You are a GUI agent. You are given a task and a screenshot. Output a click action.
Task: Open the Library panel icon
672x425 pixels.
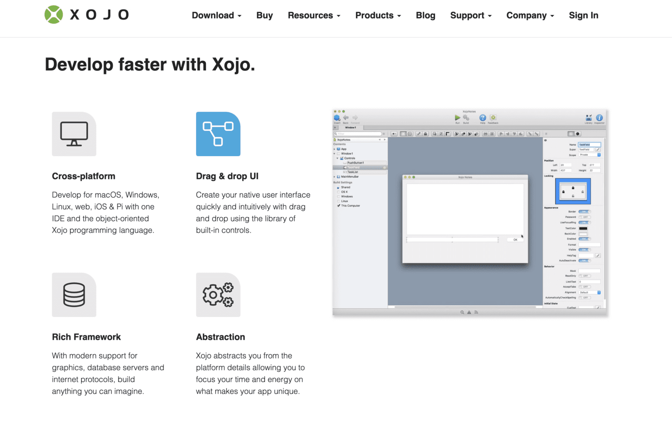(x=588, y=118)
